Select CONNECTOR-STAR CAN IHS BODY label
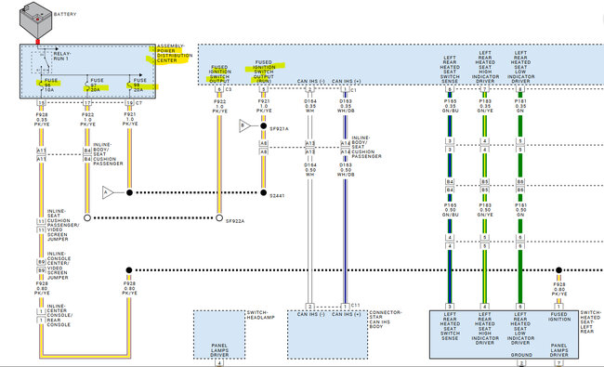 coord(386,320)
